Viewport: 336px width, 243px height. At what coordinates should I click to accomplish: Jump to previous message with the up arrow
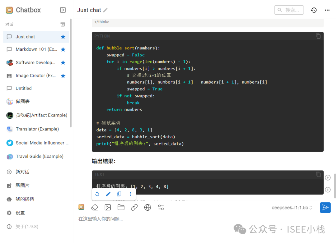(328, 178)
